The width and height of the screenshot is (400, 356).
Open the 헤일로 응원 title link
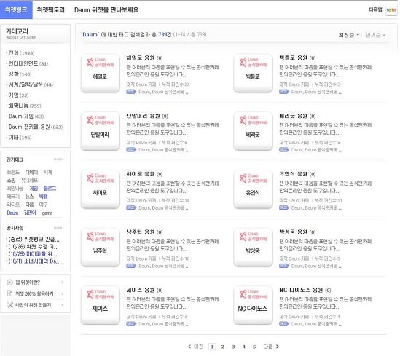coord(141,58)
